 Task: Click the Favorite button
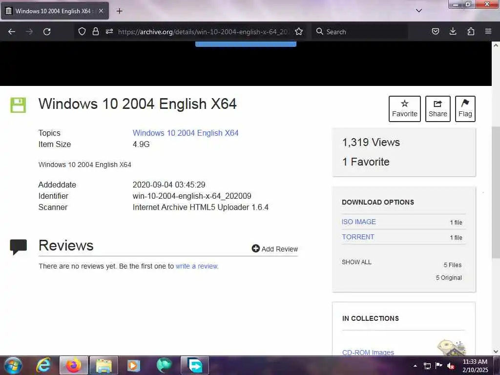point(405,109)
